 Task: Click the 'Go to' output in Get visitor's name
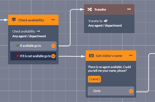[111, 91]
